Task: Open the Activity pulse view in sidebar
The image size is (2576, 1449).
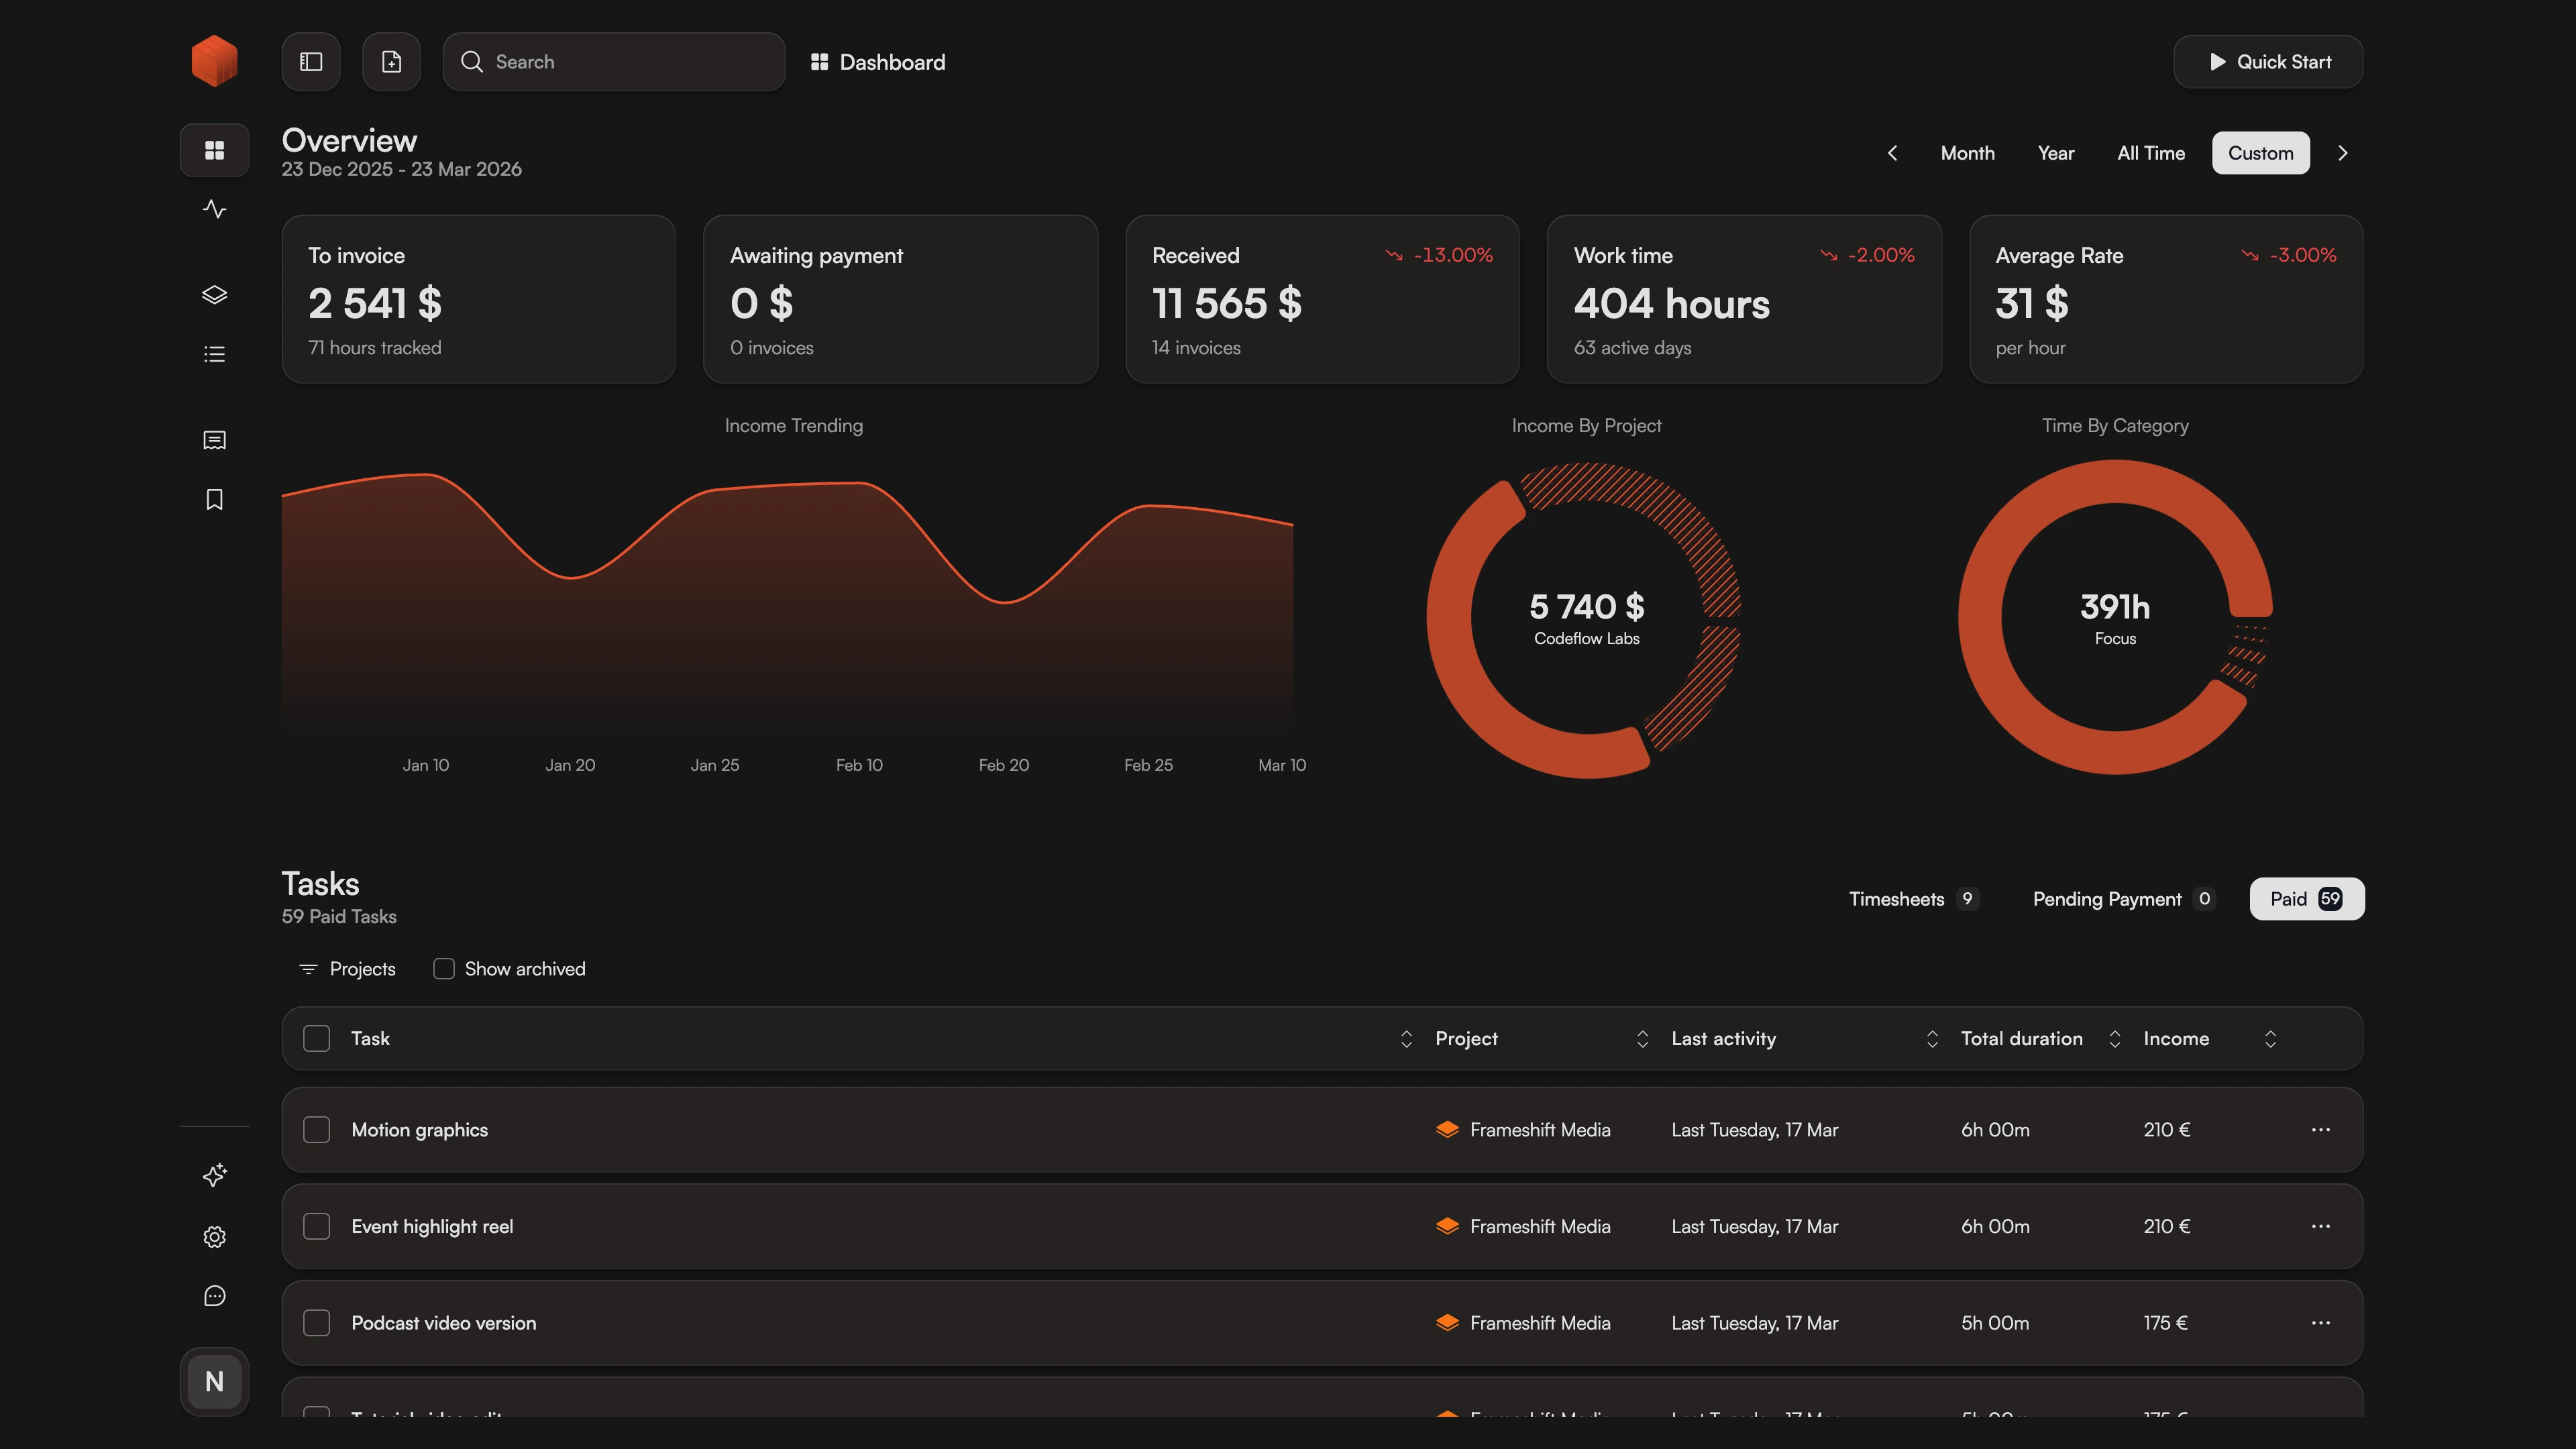Action: click(x=214, y=209)
